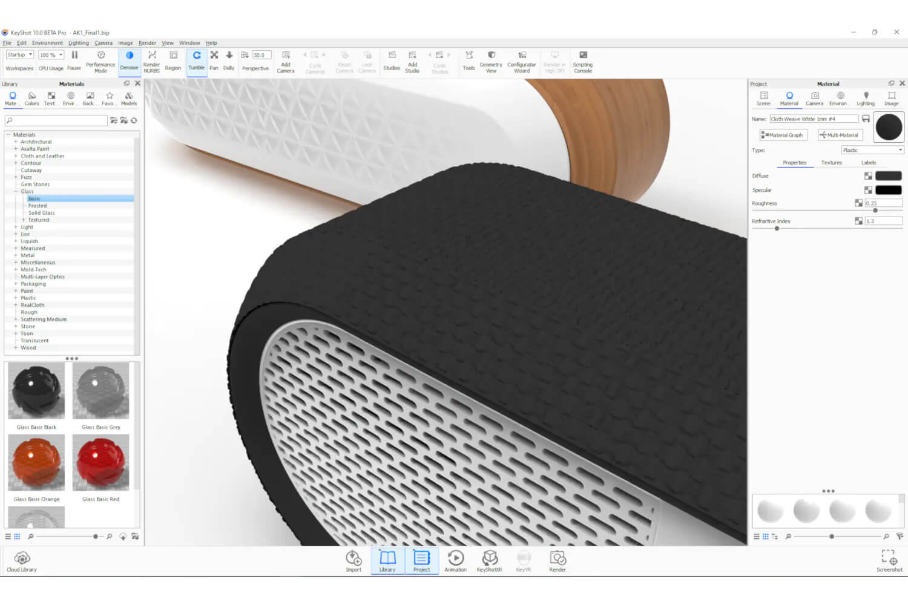Toggle the Diffuse texture checker icon

tap(868, 176)
